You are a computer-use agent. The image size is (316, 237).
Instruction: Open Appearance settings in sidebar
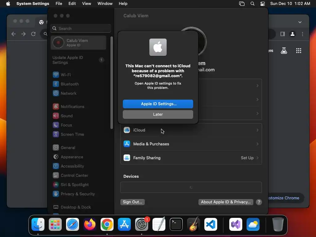(x=78, y=157)
